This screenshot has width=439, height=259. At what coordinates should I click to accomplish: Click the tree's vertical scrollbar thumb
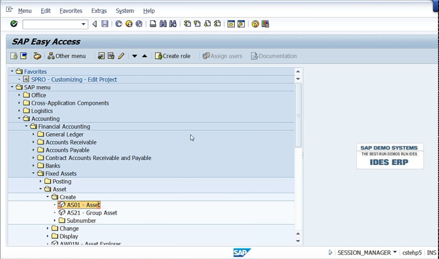click(x=298, y=115)
